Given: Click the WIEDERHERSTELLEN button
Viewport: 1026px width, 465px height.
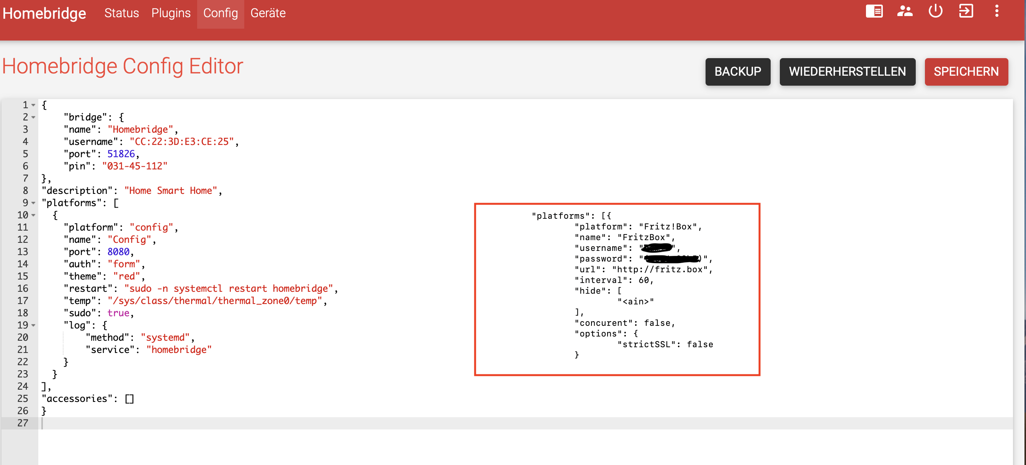Looking at the screenshot, I should [x=847, y=72].
